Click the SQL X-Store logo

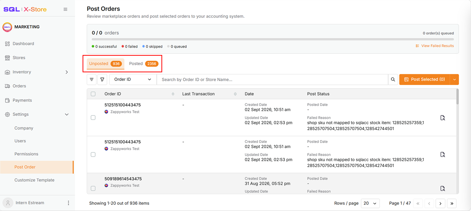(25, 9)
